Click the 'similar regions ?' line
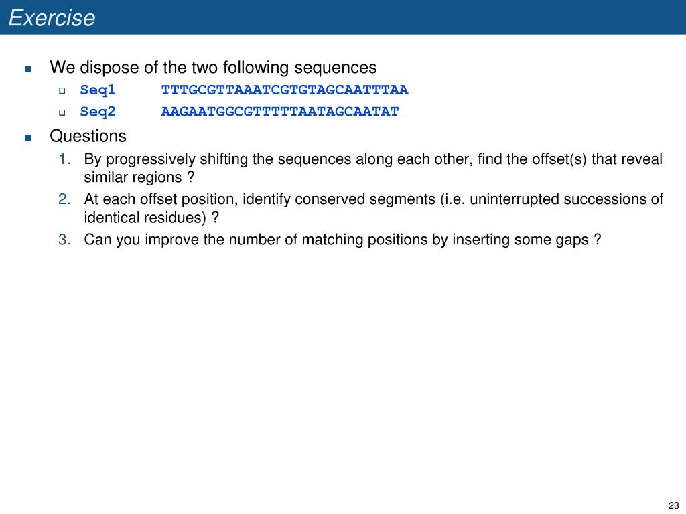 [139, 177]
